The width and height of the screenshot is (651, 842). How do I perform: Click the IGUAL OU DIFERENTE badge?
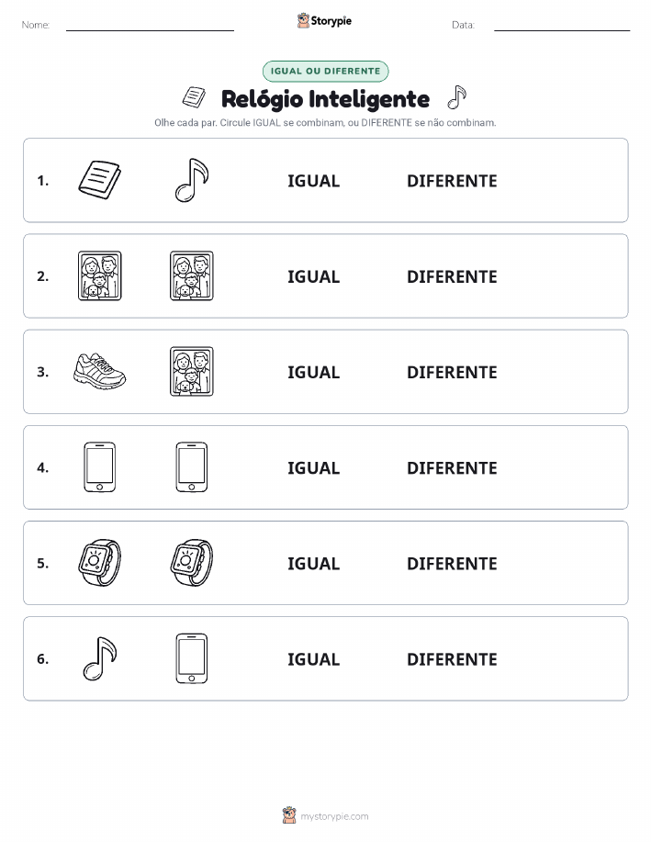tap(325, 71)
